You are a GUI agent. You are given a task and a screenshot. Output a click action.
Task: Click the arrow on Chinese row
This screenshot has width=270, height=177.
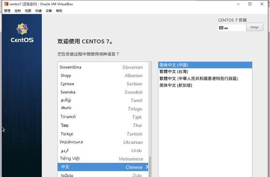pyautogui.click(x=147, y=167)
